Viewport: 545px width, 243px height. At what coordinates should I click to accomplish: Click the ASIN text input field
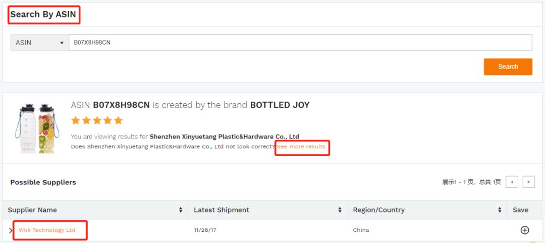(300, 43)
